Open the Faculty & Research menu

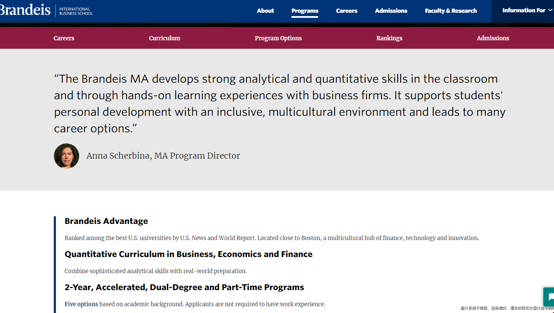(451, 11)
